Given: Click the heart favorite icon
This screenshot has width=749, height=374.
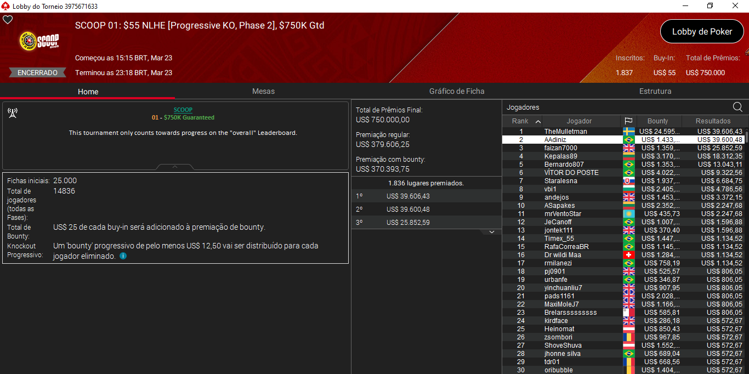Looking at the screenshot, I should pyautogui.click(x=8, y=20).
